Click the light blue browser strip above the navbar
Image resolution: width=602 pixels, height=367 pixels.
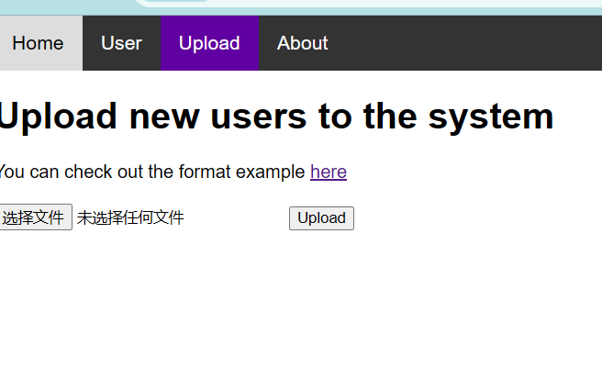click(367, 7)
